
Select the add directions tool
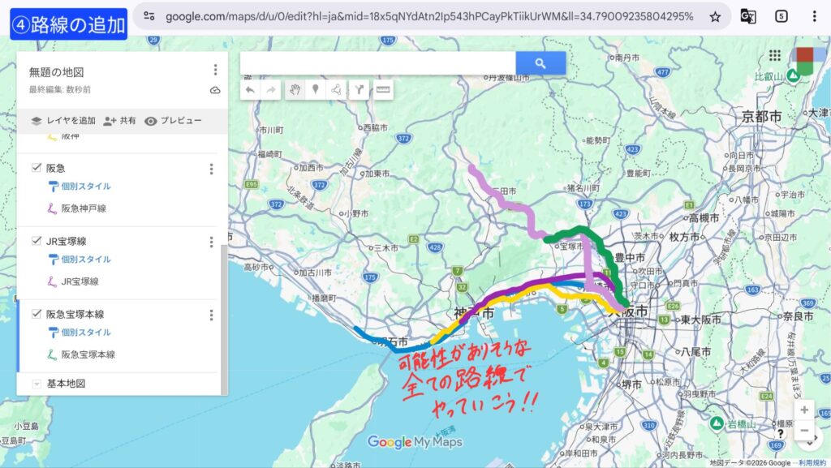tap(359, 90)
